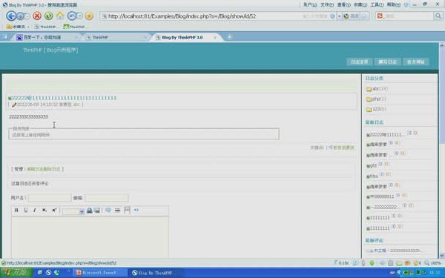Open the php category folder
Viewport: 445px width, 278px height.
[376, 99]
